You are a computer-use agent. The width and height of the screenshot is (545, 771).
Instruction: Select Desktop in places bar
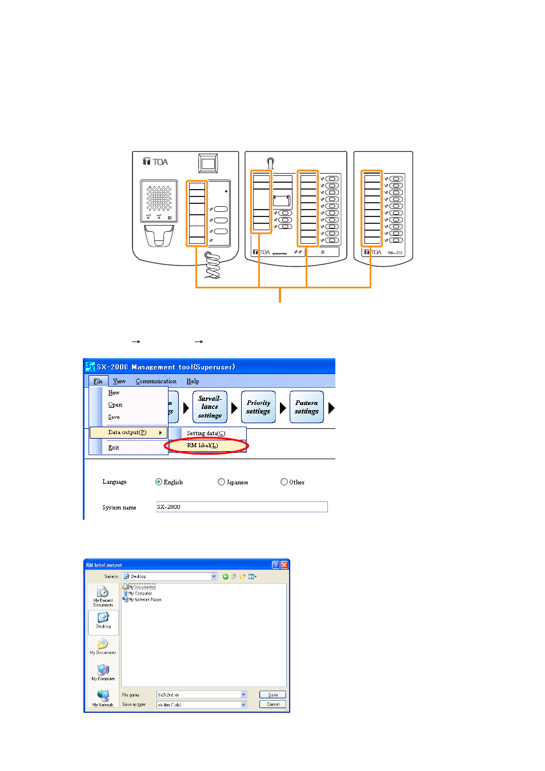tap(103, 621)
